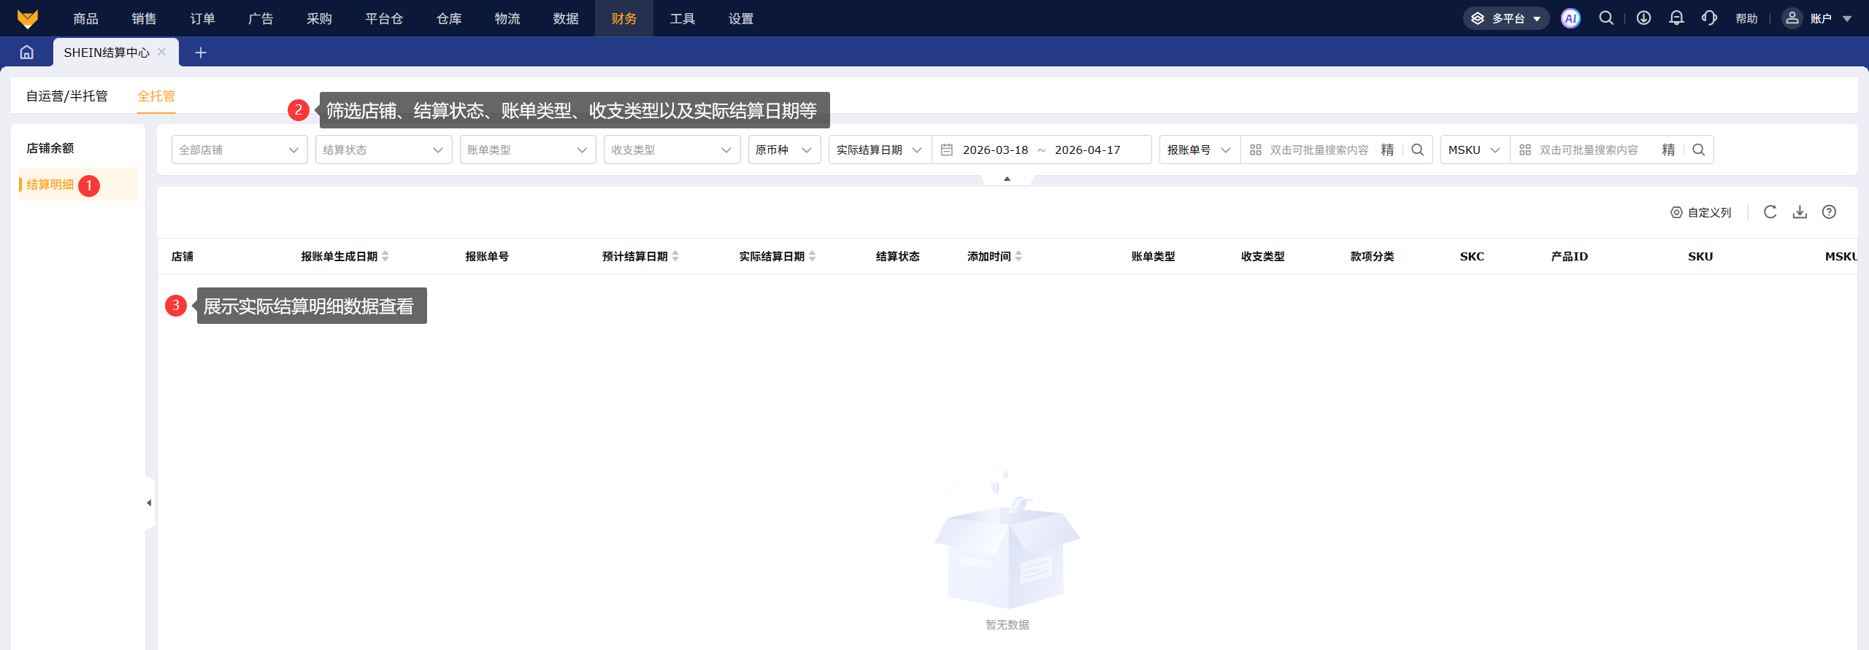The image size is (1869, 650).
Task: Open the 平台仓 menu
Action: click(x=384, y=18)
